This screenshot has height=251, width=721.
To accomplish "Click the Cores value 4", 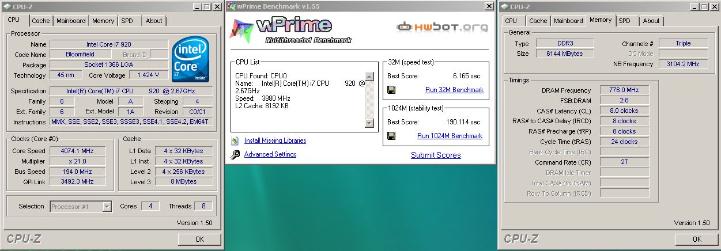I will pos(150,206).
